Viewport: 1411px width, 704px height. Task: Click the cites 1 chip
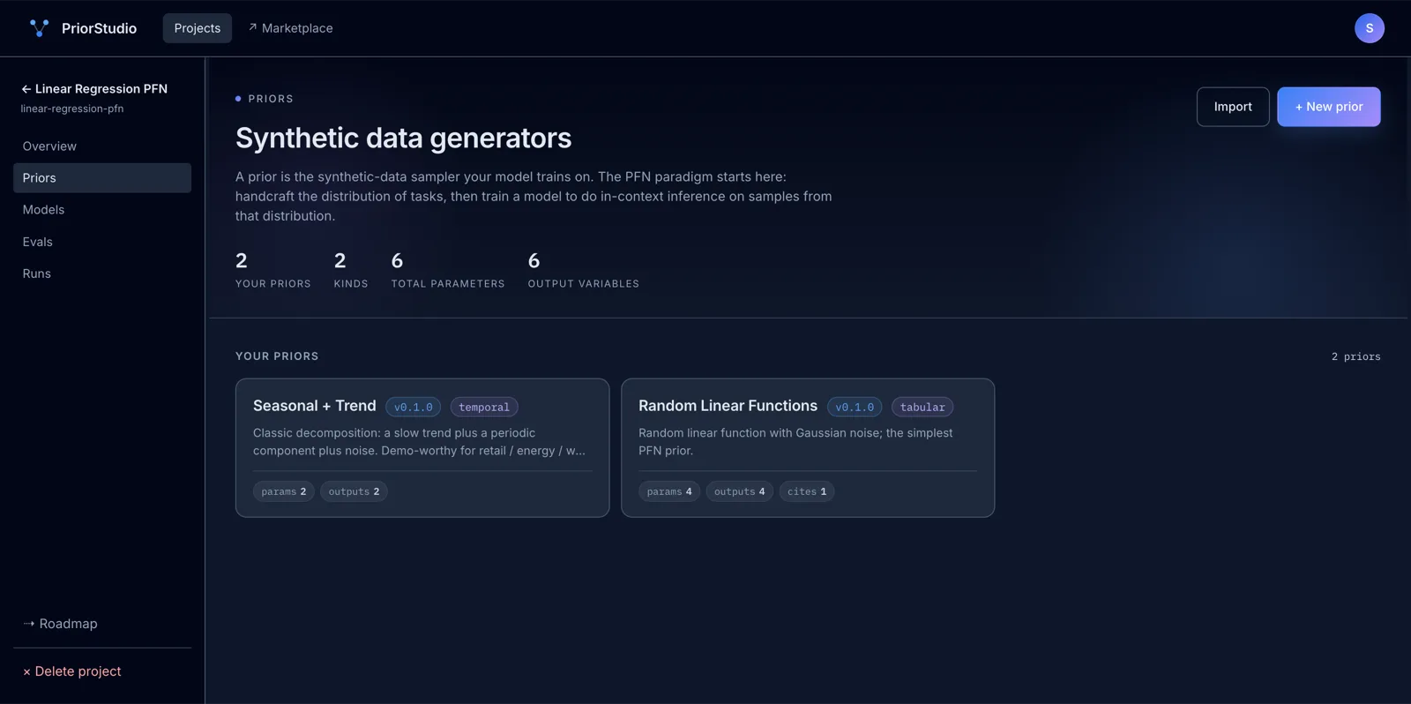[807, 491]
